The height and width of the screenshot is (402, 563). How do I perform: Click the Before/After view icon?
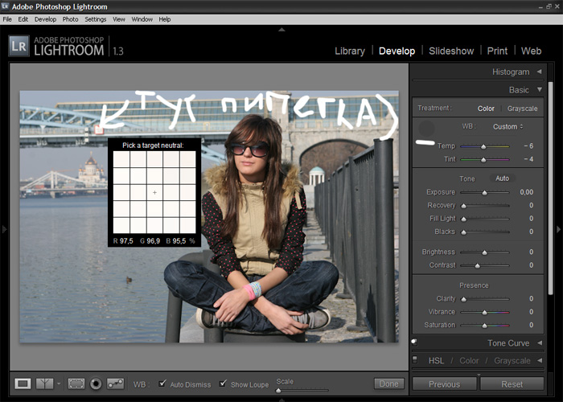click(45, 384)
